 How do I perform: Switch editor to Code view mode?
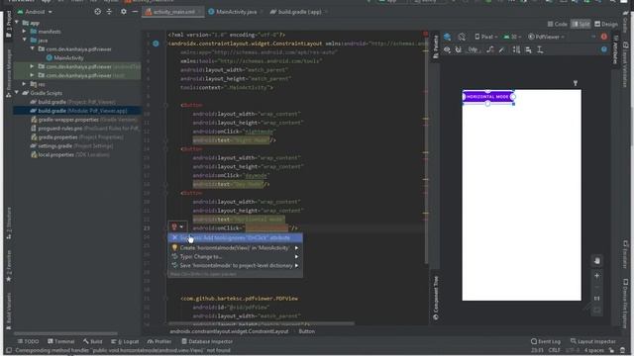pos(557,24)
